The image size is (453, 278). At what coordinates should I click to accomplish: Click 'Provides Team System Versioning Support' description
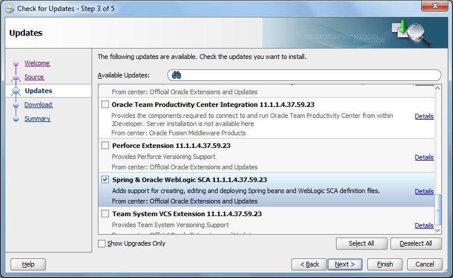coord(170,225)
